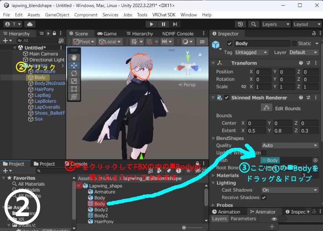
Task: Expand the BlendShapes foldout
Action: click(x=213, y=138)
